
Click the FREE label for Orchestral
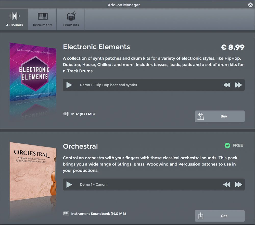(238, 145)
